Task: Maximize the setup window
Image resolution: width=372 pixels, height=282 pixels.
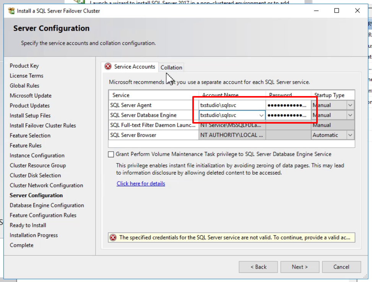Action: 337,11
